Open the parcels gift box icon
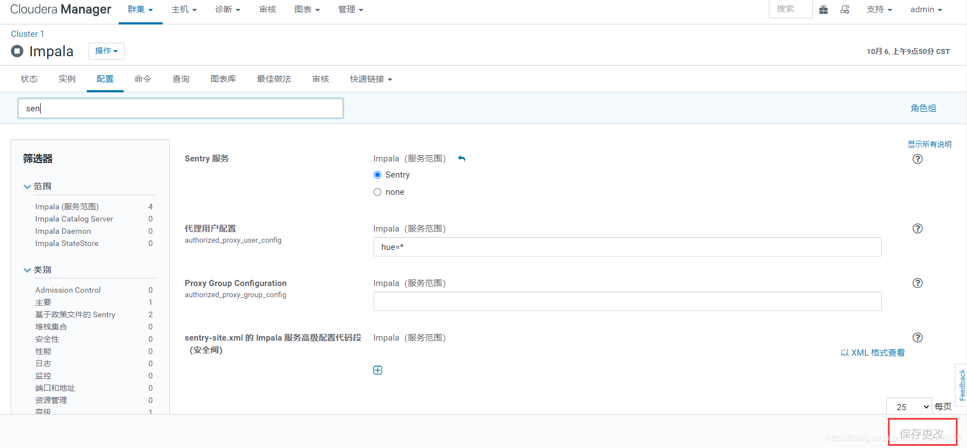Screen dimensions: 967x448 pyautogui.click(x=823, y=9)
